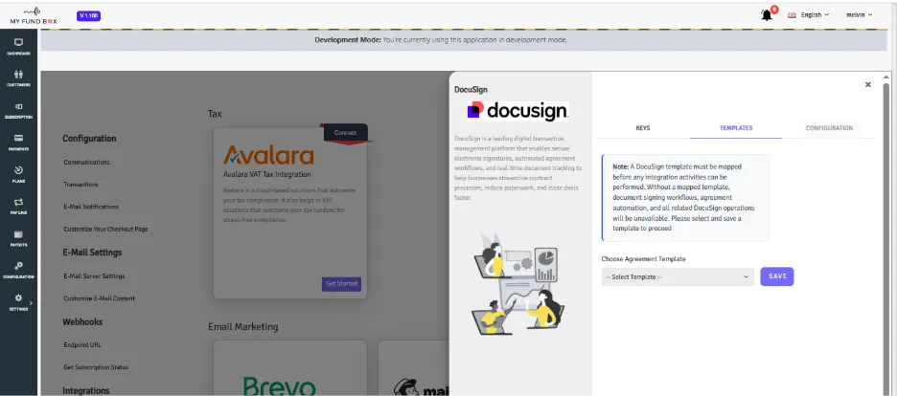
Task: Open Endpoint URL webhook link
Action: pos(82,344)
